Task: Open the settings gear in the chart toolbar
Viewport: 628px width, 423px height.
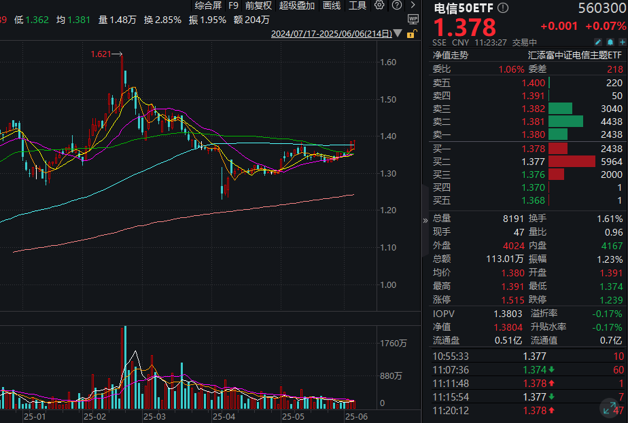Action: click(x=379, y=7)
